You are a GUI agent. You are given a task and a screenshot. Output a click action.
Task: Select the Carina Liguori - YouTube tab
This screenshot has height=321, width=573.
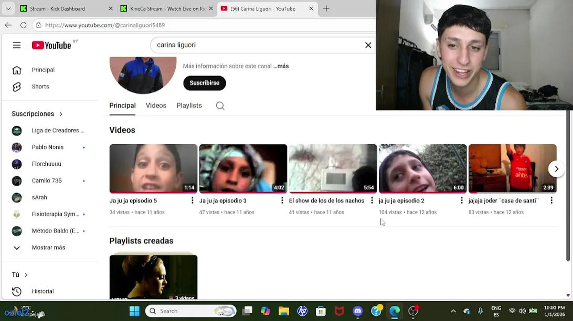click(267, 8)
